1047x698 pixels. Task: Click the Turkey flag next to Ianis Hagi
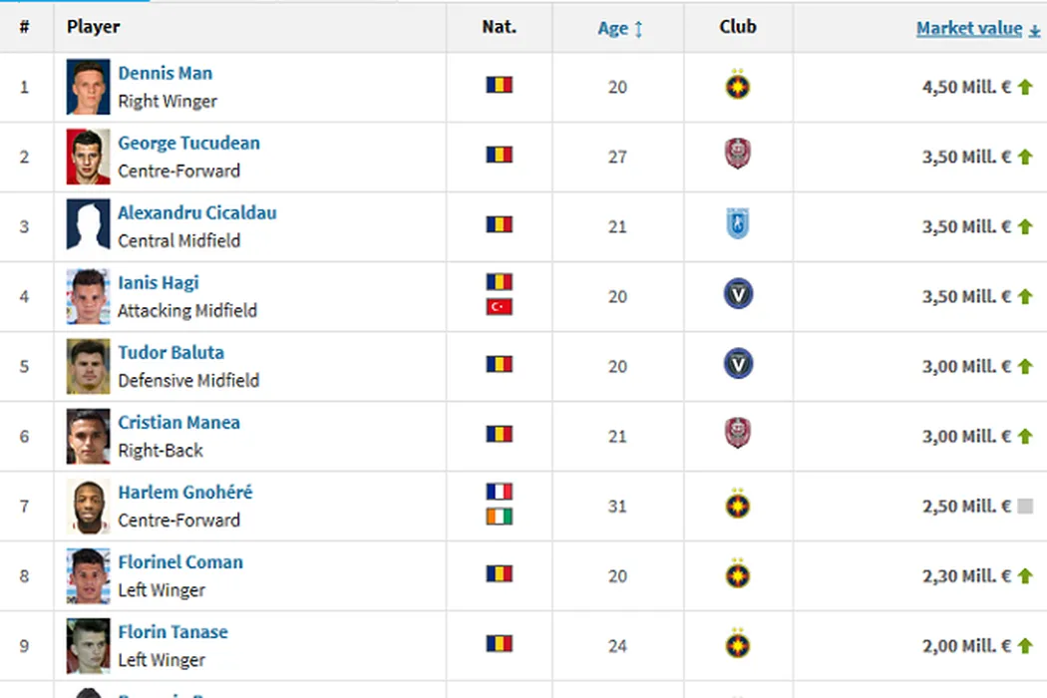click(499, 306)
